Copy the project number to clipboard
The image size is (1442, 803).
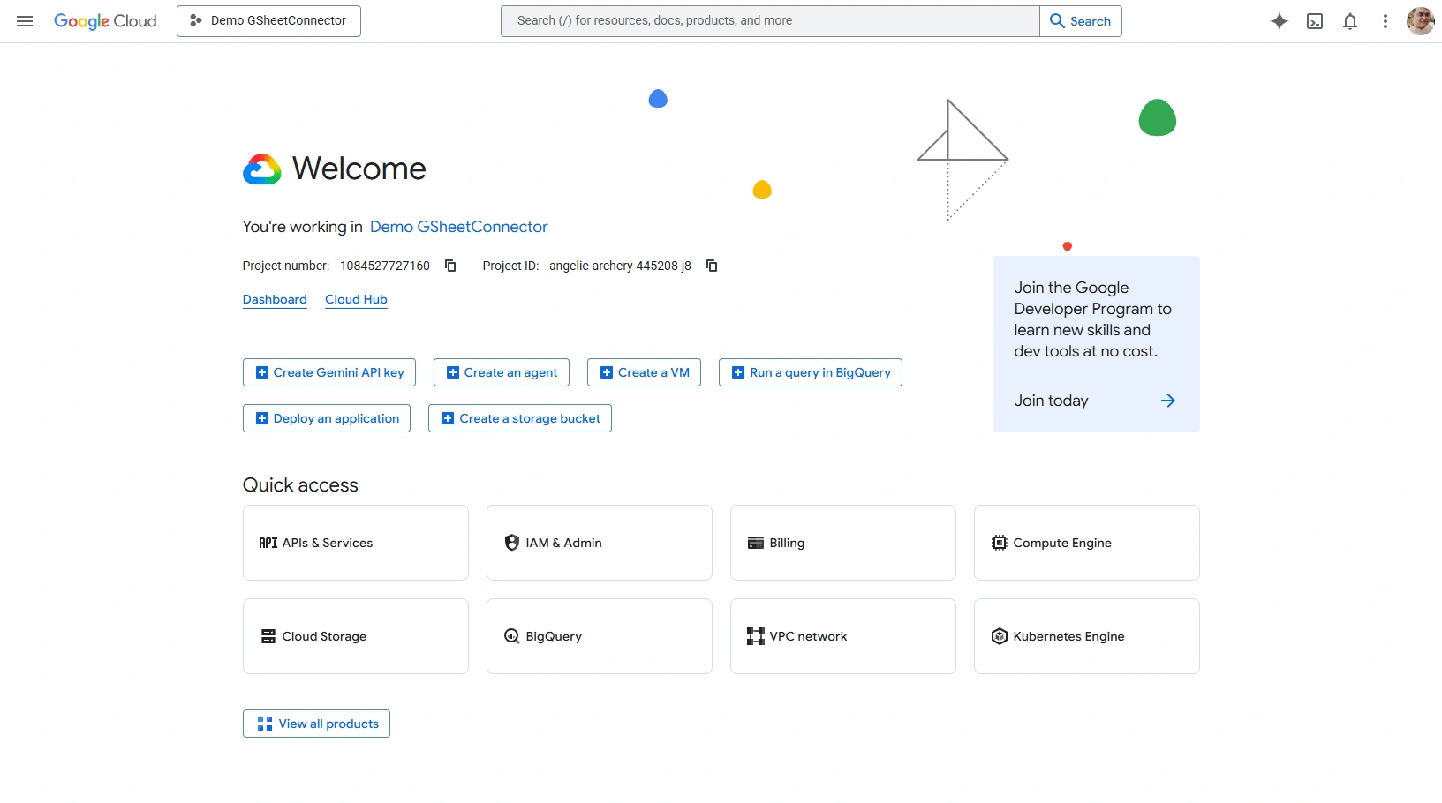(450, 266)
